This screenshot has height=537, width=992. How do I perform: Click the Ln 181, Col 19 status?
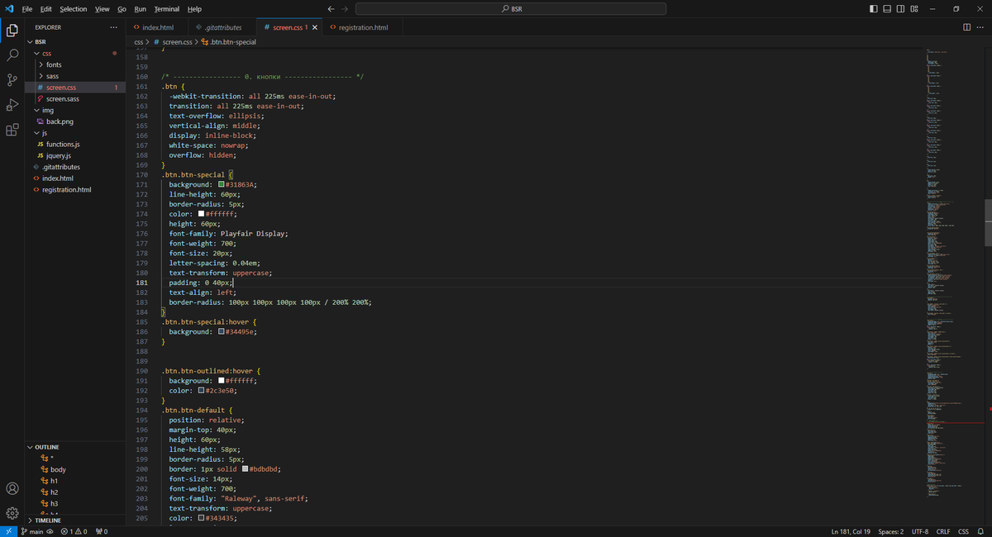pyautogui.click(x=850, y=531)
